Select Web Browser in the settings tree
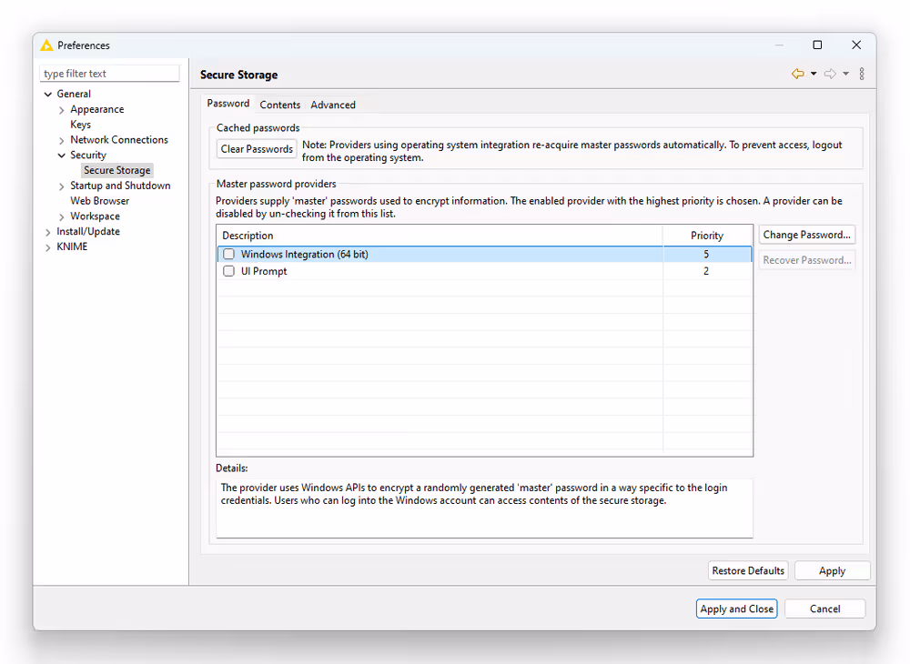Image resolution: width=910 pixels, height=664 pixels. pyautogui.click(x=99, y=200)
